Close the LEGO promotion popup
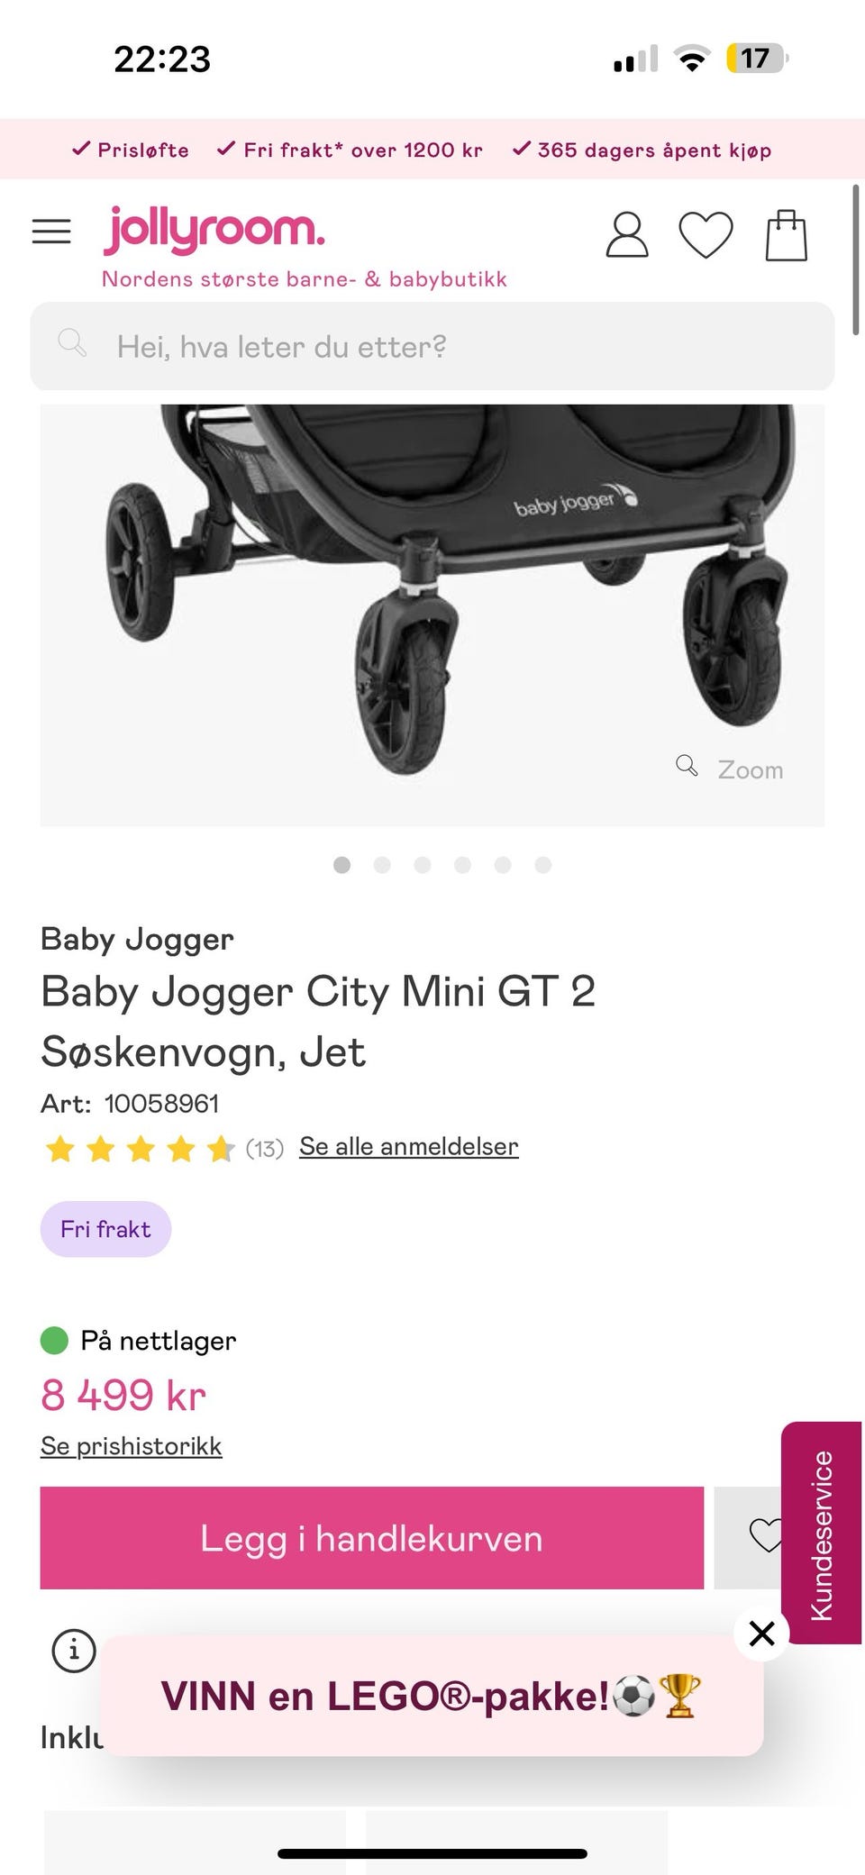Image resolution: width=865 pixels, height=1875 pixels. coord(762,1633)
